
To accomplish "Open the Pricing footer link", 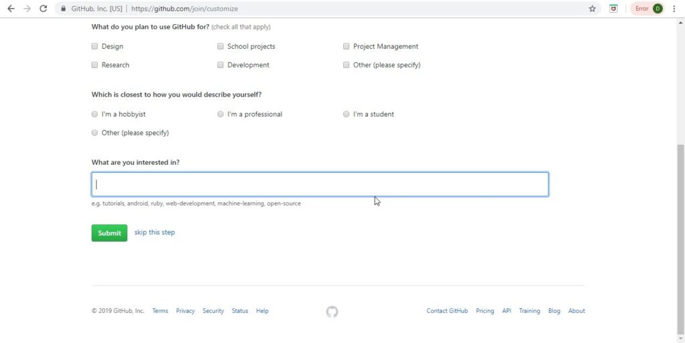I will pyautogui.click(x=485, y=311).
